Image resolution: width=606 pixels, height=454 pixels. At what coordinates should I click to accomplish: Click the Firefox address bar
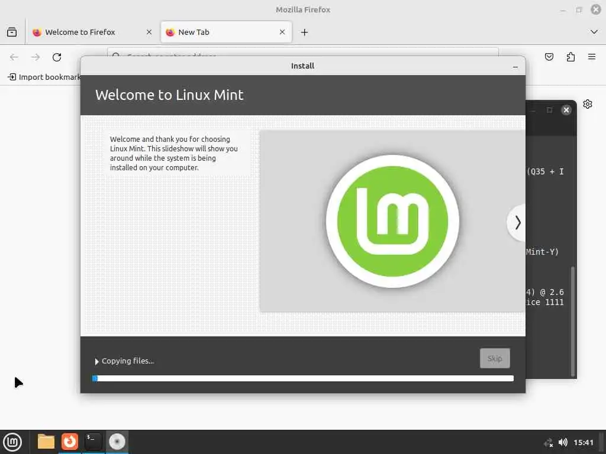click(x=302, y=53)
